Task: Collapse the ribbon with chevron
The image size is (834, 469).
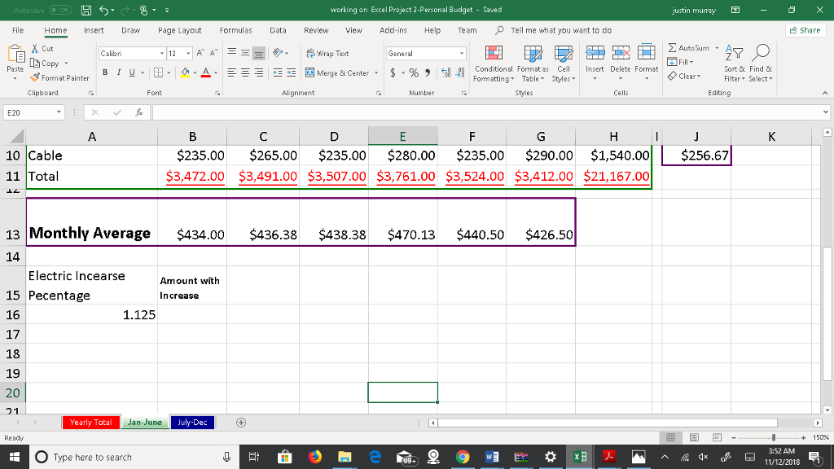Action: (825, 93)
